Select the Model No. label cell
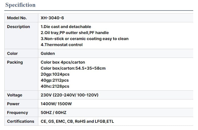198x130 pixels. point(21,18)
